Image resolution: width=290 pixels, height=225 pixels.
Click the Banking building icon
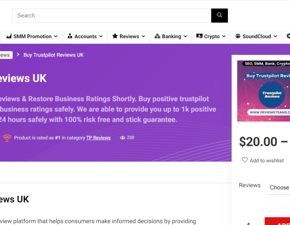point(157,36)
